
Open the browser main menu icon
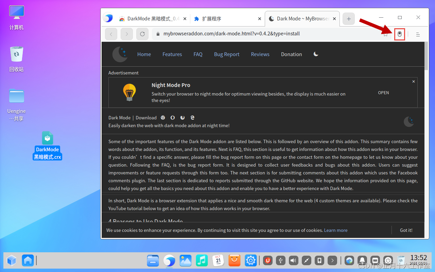[418, 34]
